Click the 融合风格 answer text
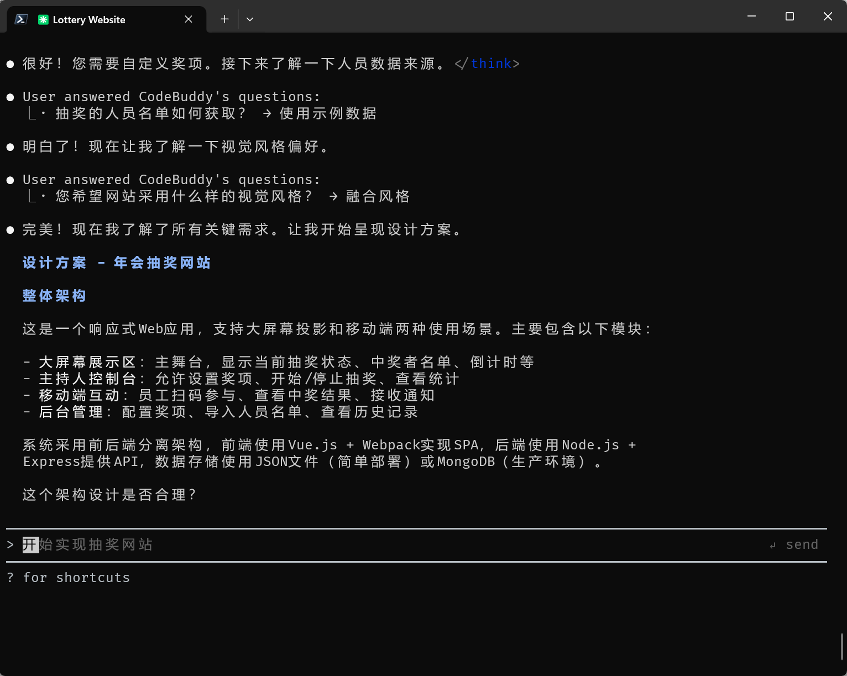 [378, 196]
